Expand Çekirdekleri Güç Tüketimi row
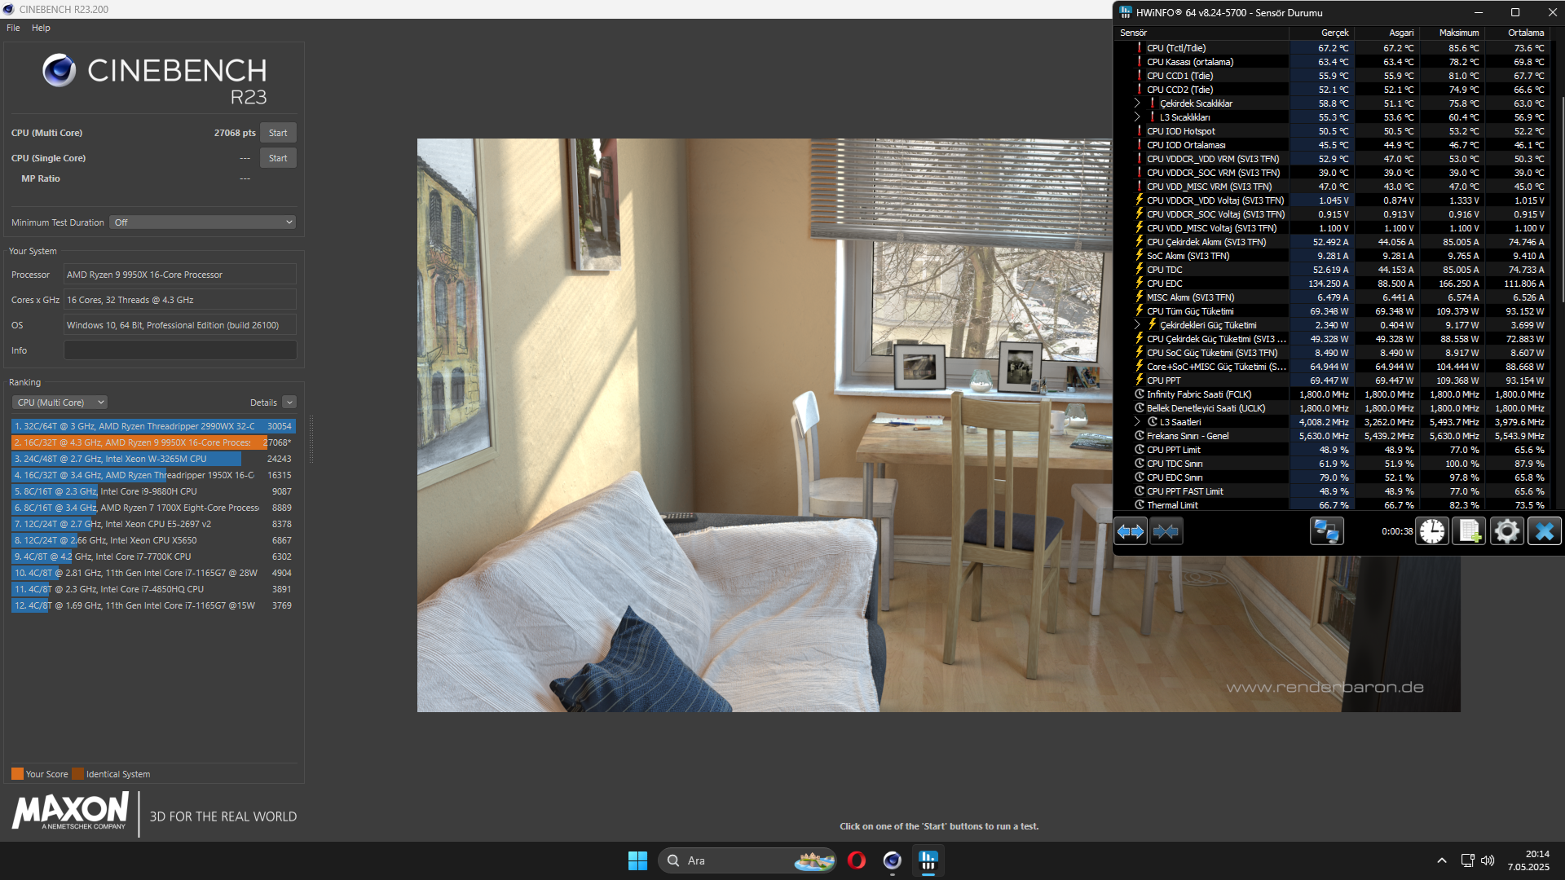Image resolution: width=1565 pixels, height=880 pixels. [1137, 325]
